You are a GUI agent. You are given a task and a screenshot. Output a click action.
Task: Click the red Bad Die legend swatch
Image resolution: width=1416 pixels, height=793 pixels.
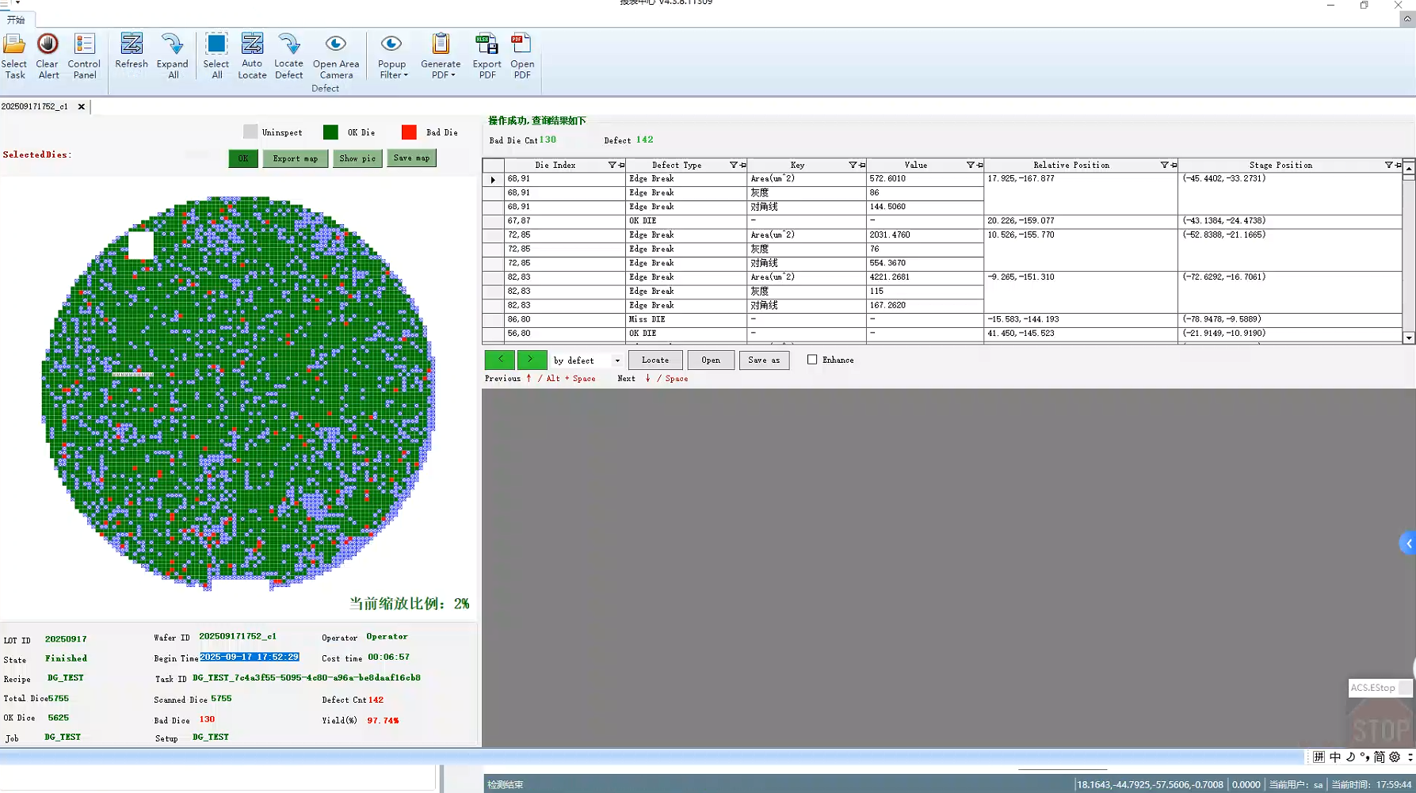pyautogui.click(x=409, y=132)
